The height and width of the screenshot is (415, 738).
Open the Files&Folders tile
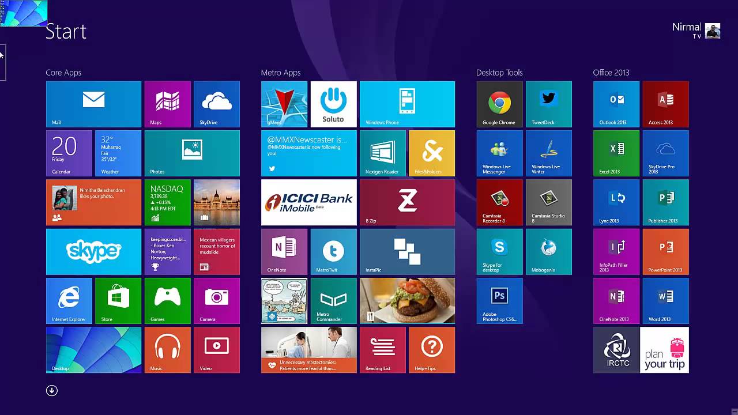(432, 153)
